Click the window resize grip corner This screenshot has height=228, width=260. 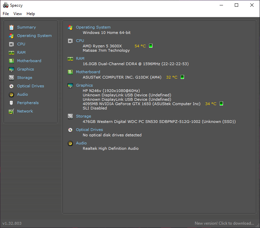click(258, 226)
